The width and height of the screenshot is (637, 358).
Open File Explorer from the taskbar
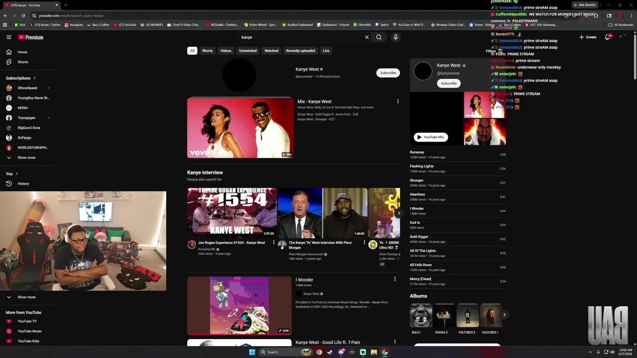[374, 352]
